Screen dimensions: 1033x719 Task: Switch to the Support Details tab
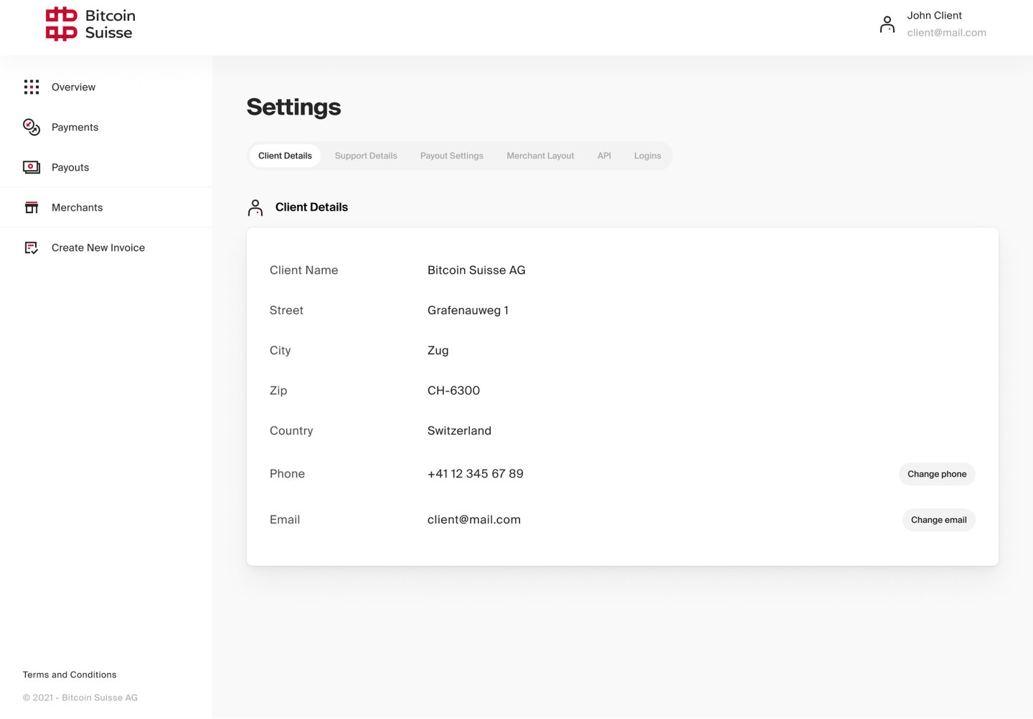366,156
